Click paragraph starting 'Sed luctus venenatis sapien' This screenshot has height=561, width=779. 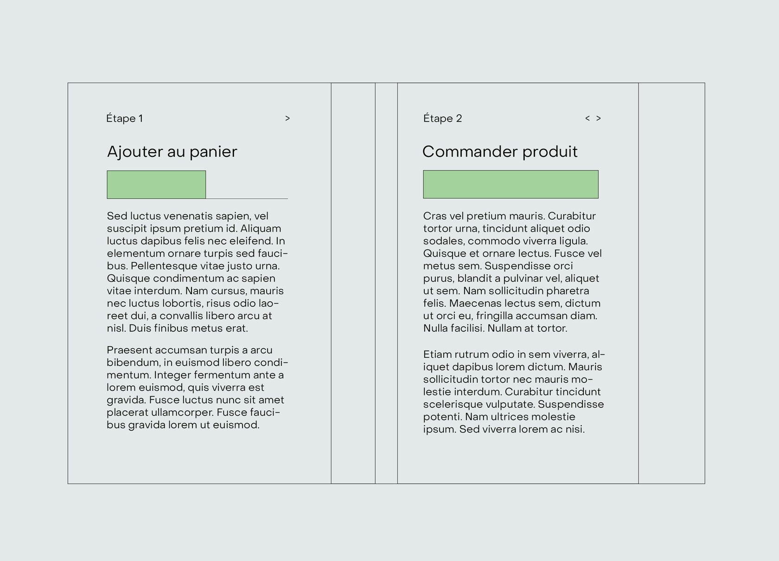tap(197, 272)
